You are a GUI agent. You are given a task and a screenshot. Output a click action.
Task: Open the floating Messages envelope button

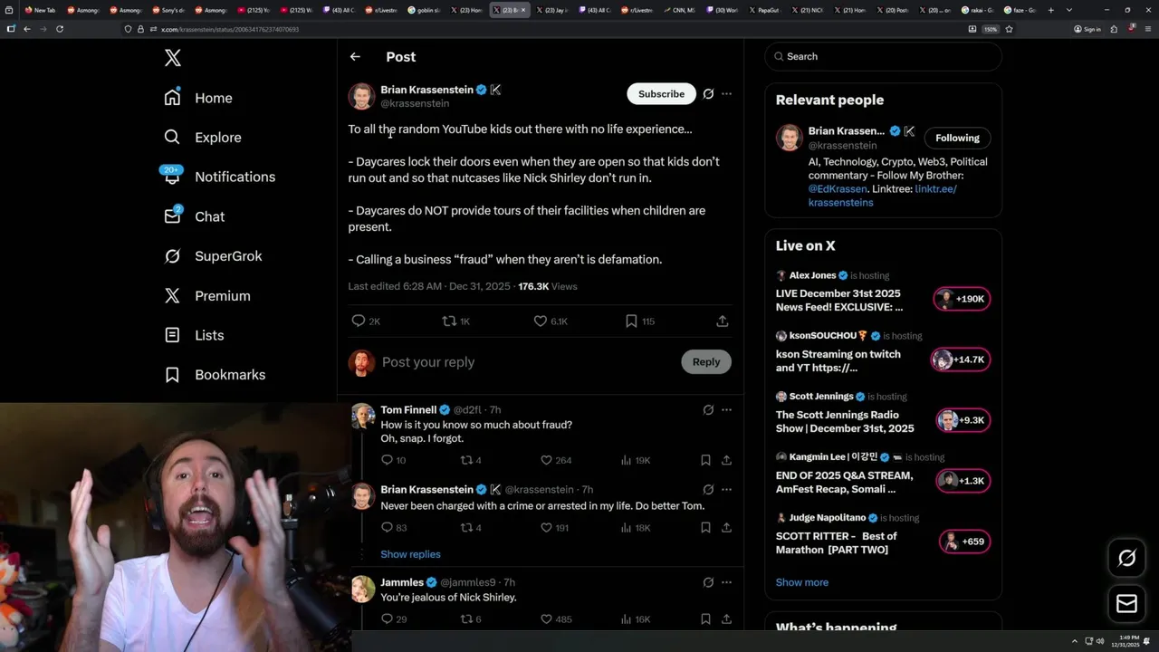point(1126,603)
